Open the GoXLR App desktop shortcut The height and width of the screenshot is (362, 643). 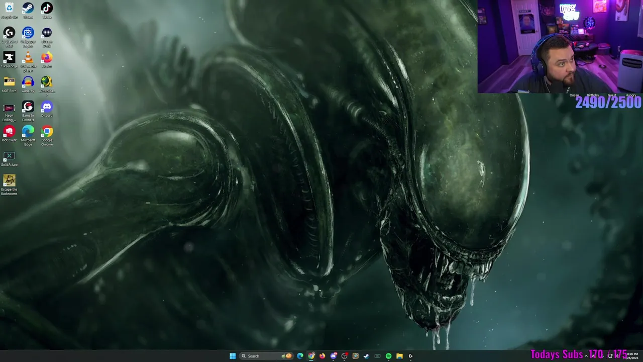pyautogui.click(x=9, y=158)
